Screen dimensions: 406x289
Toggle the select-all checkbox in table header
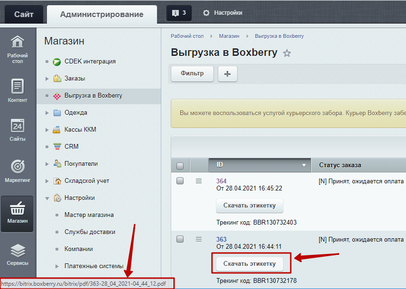coord(180,166)
